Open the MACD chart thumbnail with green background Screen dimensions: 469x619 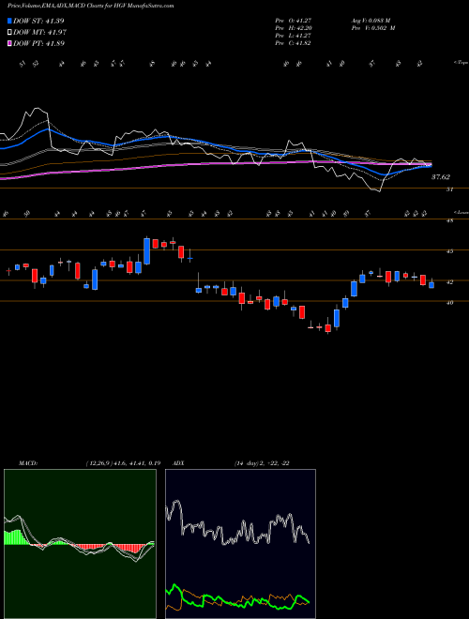(x=80, y=544)
